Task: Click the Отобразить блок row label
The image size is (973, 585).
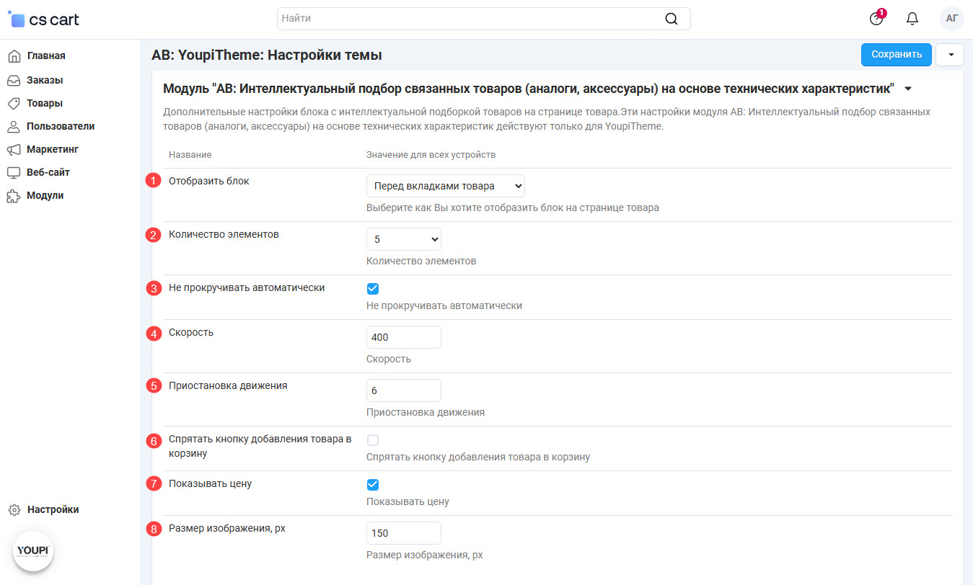Action: tap(209, 181)
